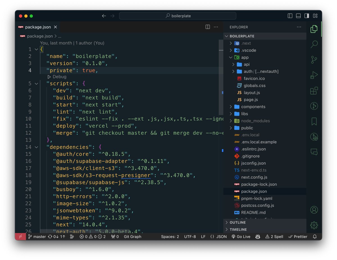Open the Run and Debug view

(x=314, y=75)
